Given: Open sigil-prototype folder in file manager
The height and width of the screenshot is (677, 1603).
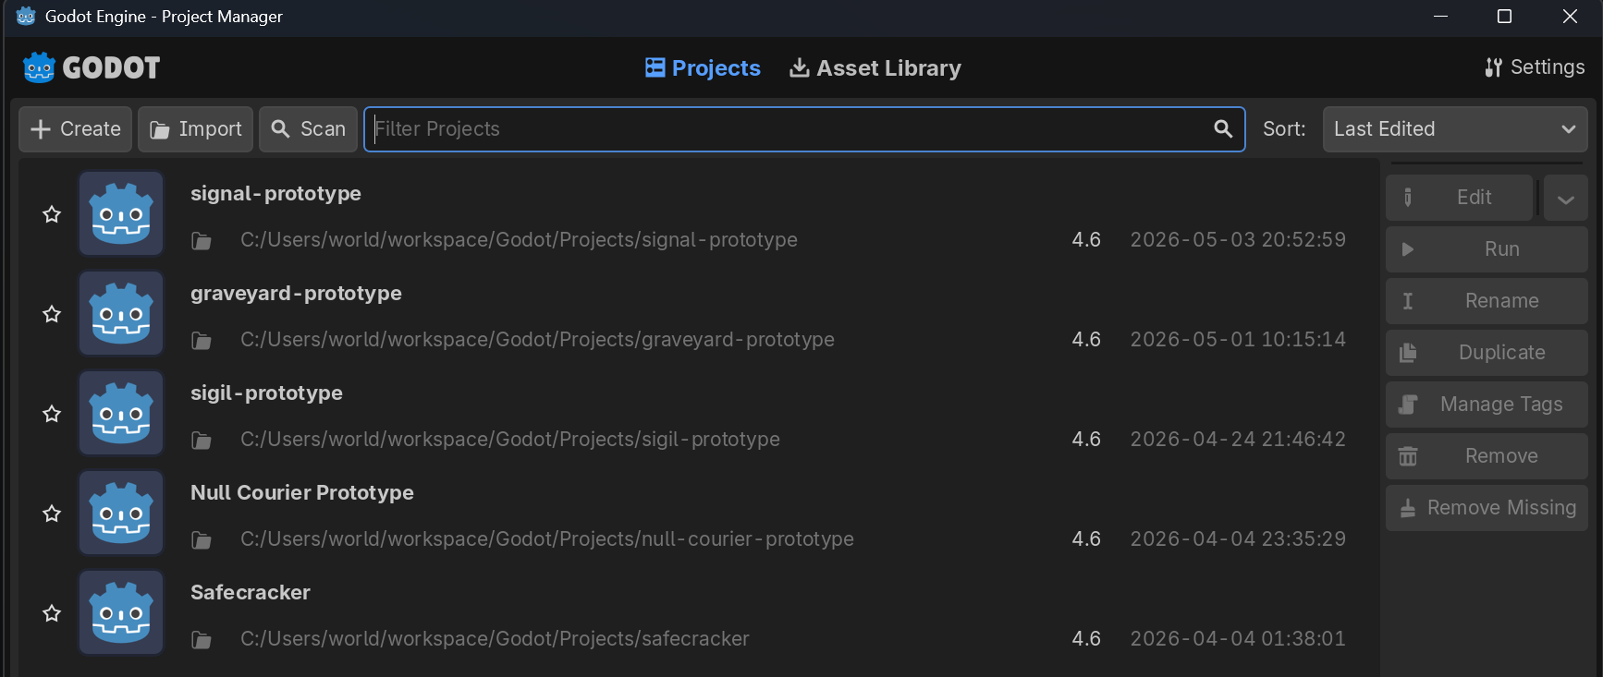Looking at the screenshot, I should click(x=202, y=441).
